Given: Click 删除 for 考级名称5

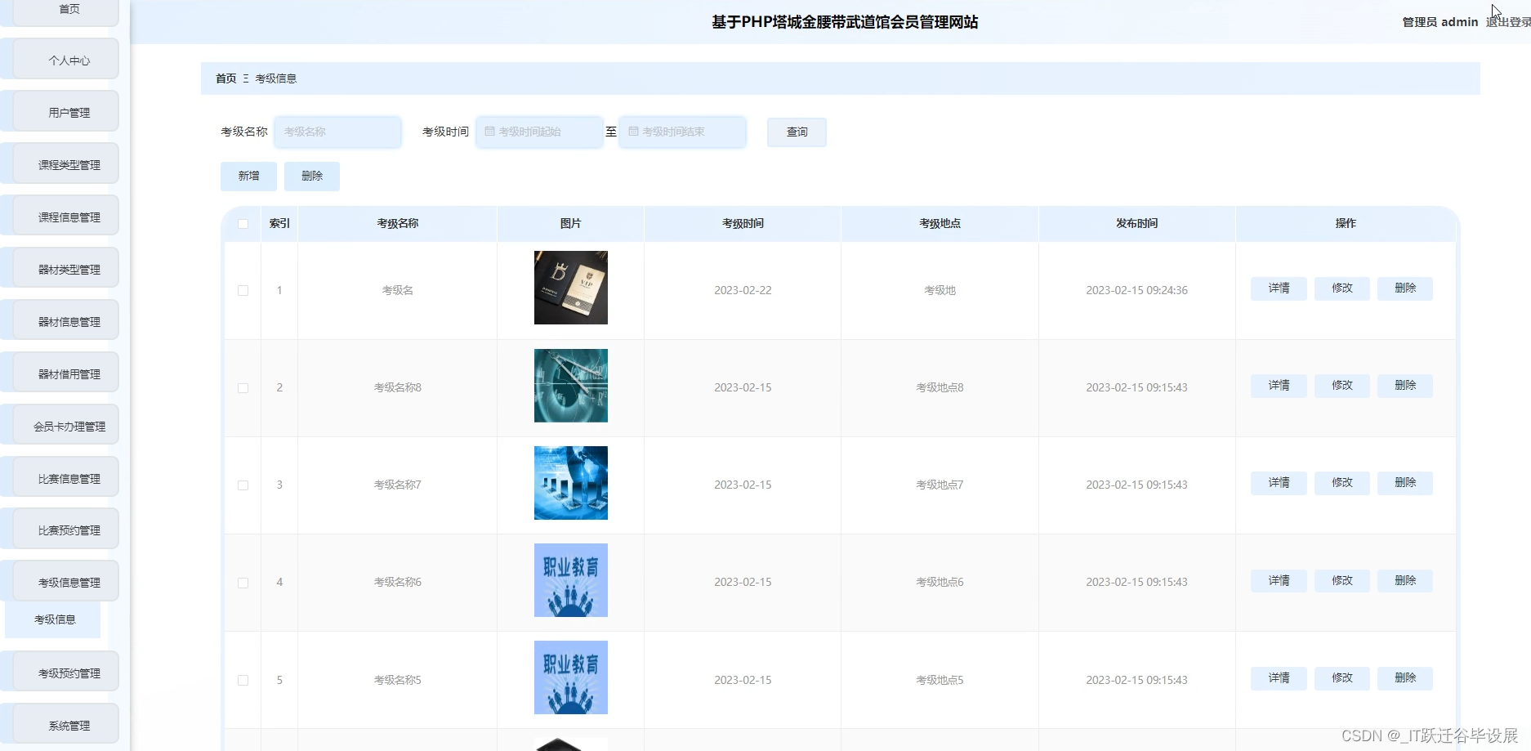Looking at the screenshot, I should click(1405, 678).
